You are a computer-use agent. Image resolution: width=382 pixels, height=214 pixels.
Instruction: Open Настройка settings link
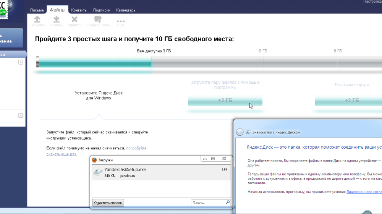372,2
